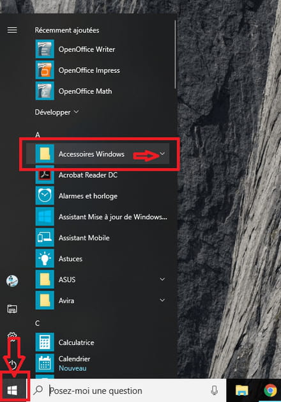The height and width of the screenshot is (402, 281).
Task: Click the Cortana search box
Action: (127, 390)
